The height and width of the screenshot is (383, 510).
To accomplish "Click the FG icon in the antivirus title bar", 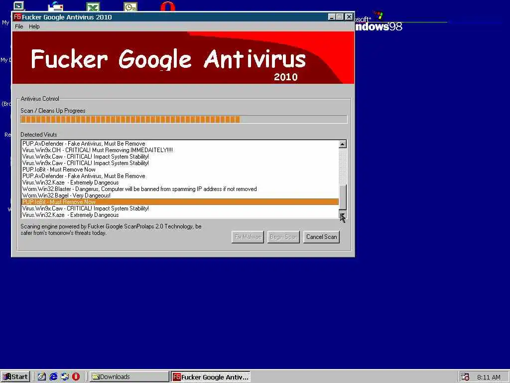I will (17, 17).
